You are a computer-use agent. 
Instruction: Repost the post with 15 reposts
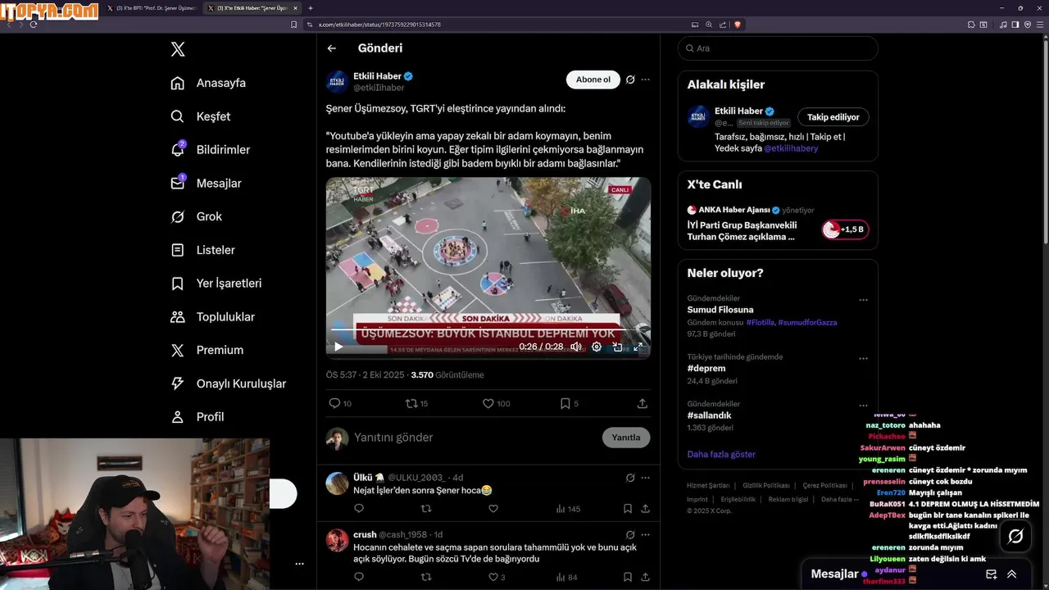[x=417, y=403]
